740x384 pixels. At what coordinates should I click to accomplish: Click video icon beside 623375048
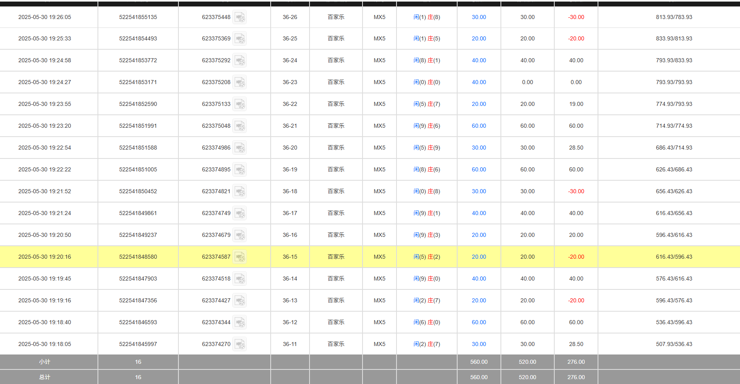click(240, 126)
